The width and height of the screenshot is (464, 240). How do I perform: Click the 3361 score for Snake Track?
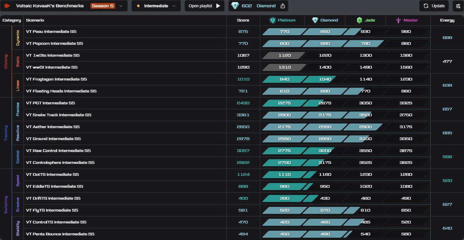click(x=243, y=115)
